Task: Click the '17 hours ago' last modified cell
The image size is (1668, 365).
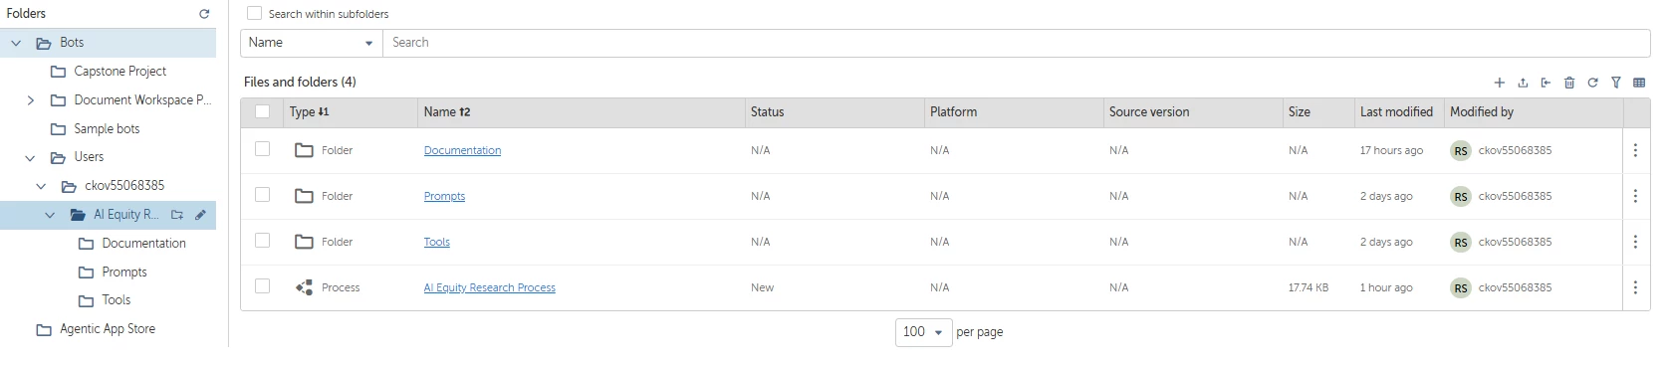Action: (1391, 151)
